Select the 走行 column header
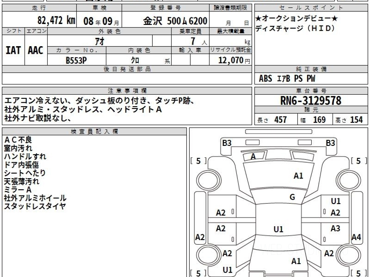 (x=39, y=8)
